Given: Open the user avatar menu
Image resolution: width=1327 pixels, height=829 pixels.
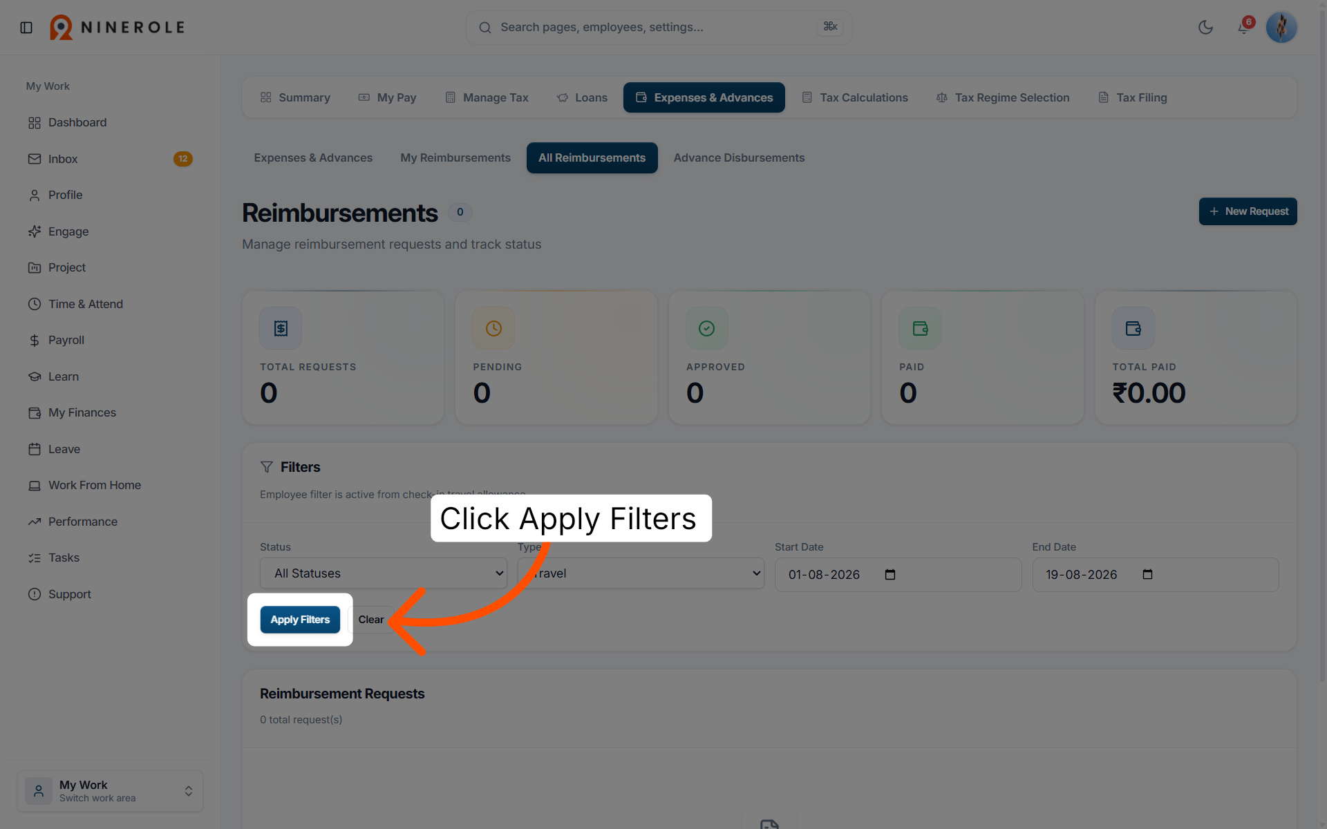Looking at the screenshot, I should point(1281,28).
